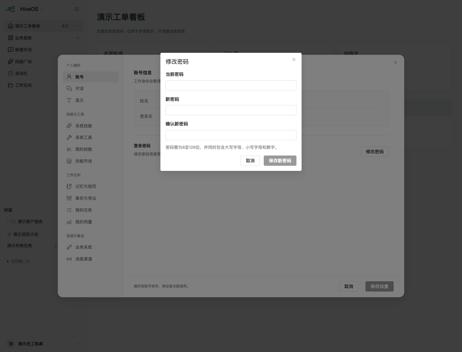Viewport: 462px width, 352px height.
Task: Click the 我的用量 chart icon
Action: click(69, 222)
